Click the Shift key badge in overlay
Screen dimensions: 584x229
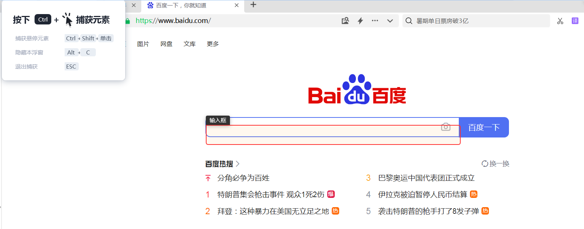pyautogui.click(x=88, y=38)
